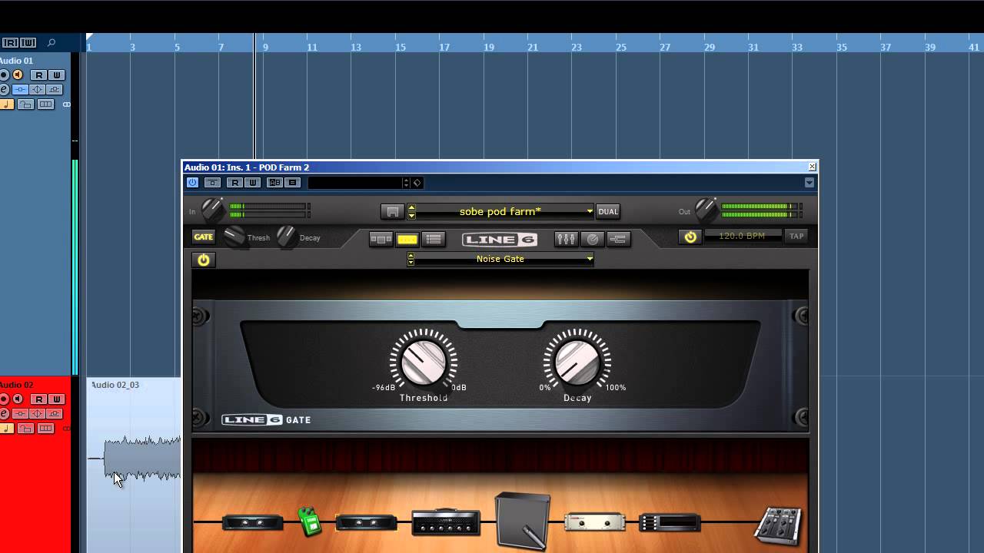The height and width of the screenshot is (553, 984).
Task: Click global Read automation button above track list
Action: (10, 43)
